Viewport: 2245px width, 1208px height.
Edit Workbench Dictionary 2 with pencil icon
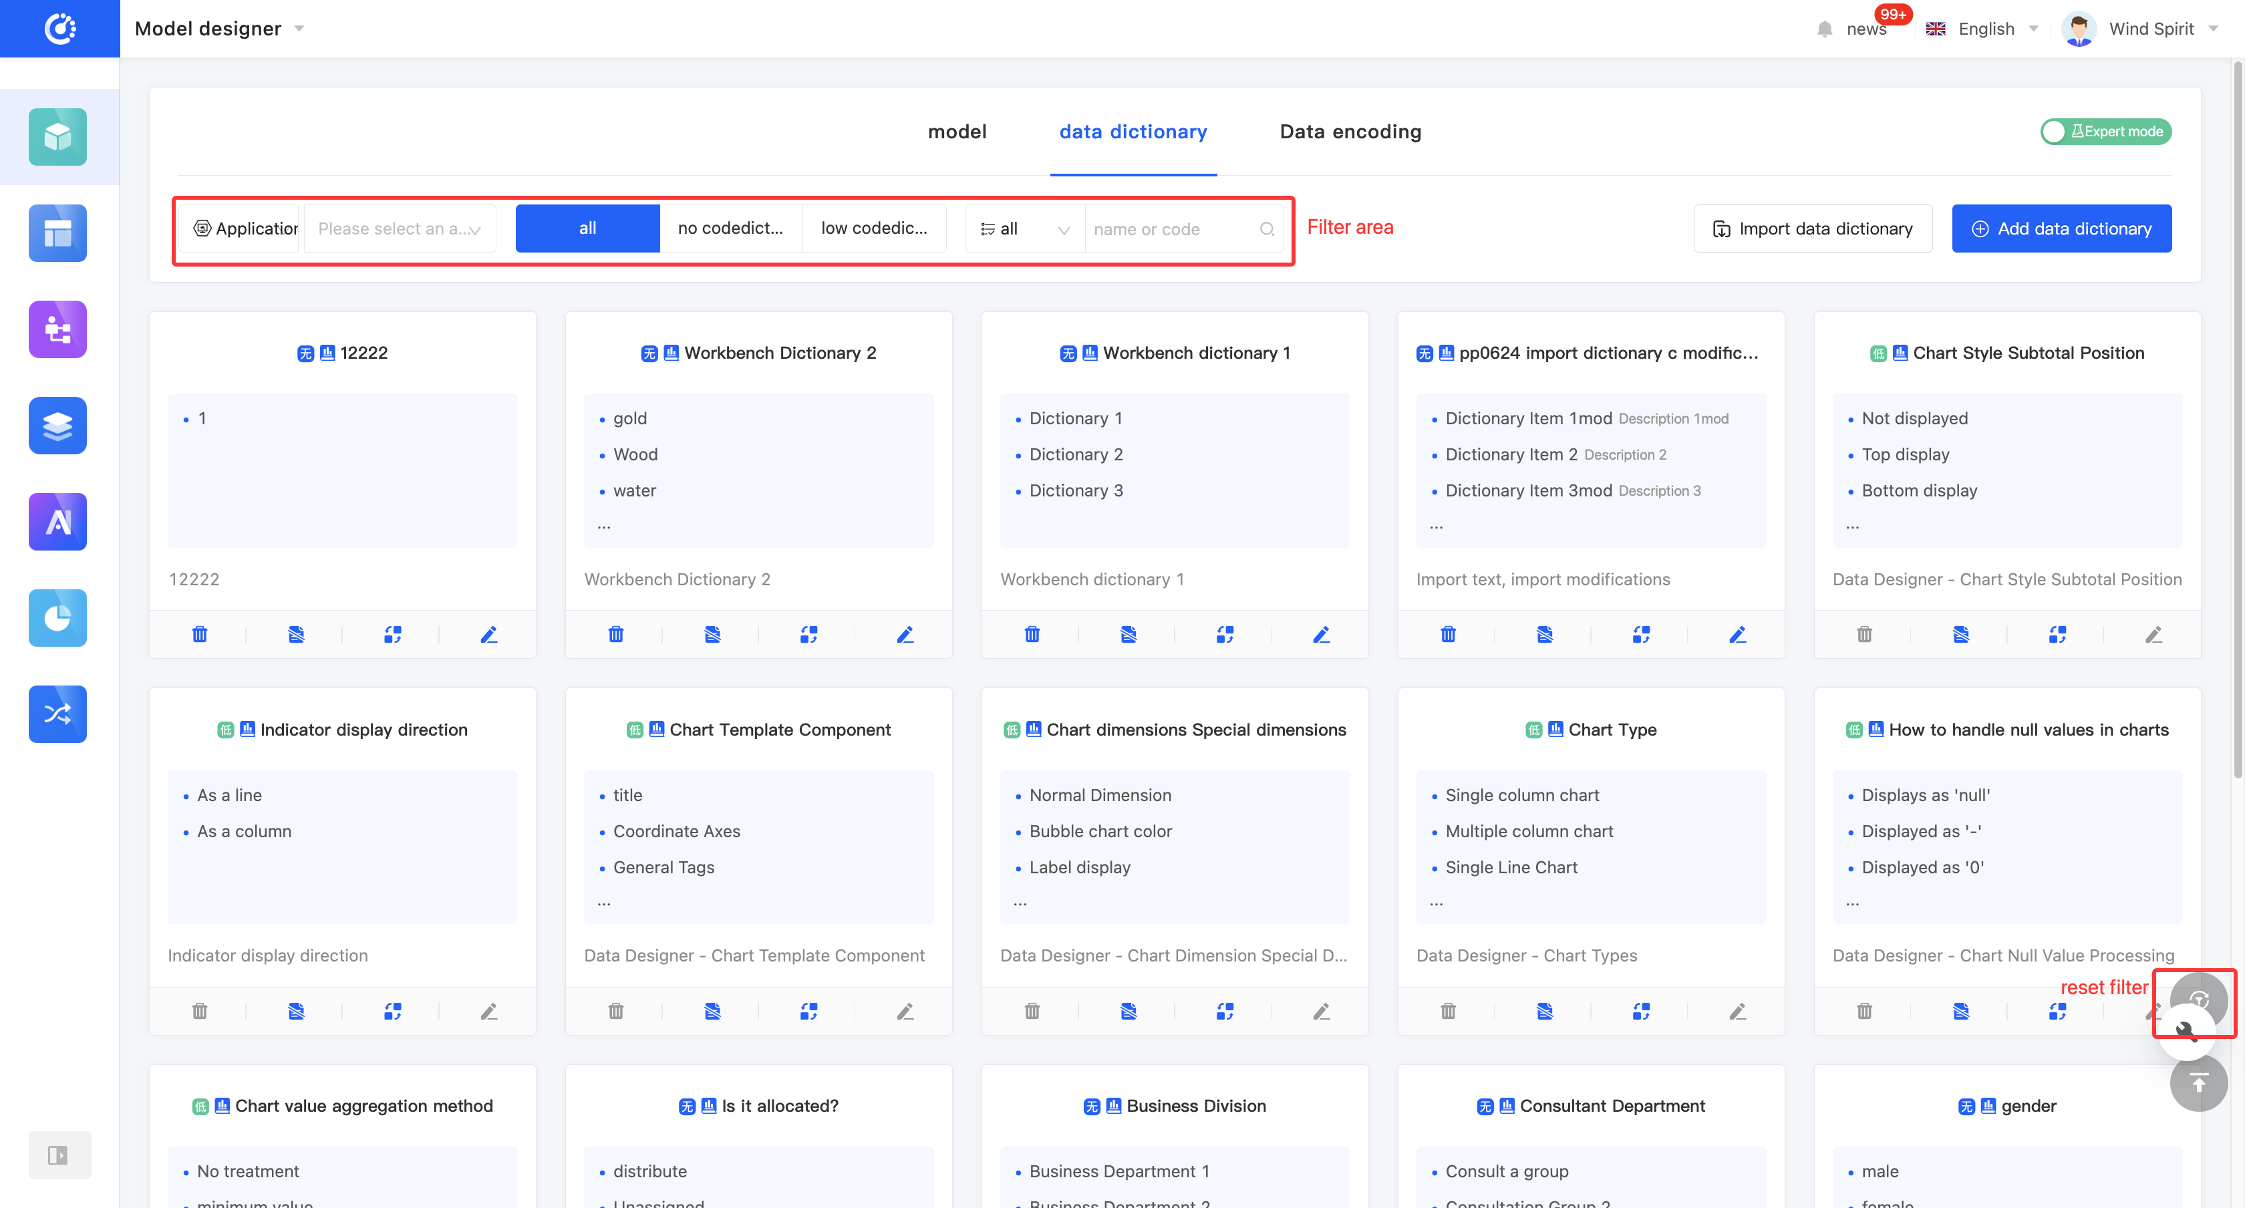click(905, 635)
